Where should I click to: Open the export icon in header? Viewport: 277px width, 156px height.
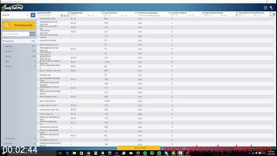pos(265,8)
